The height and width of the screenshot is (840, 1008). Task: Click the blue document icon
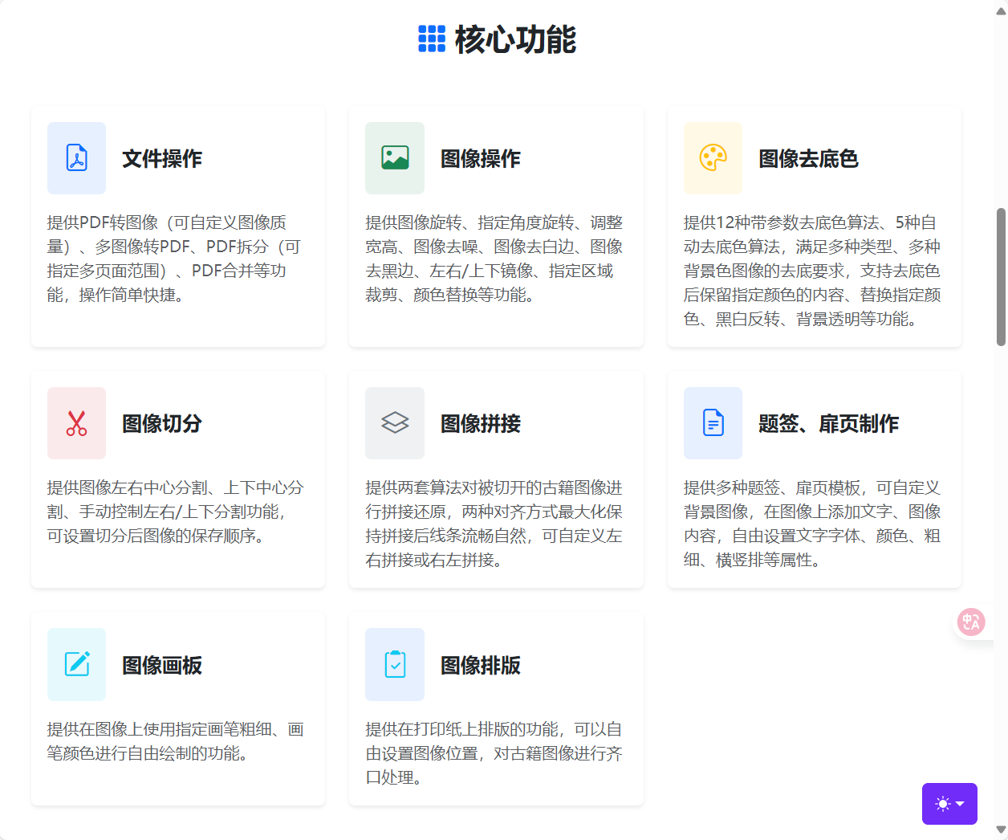click(713, 423)
